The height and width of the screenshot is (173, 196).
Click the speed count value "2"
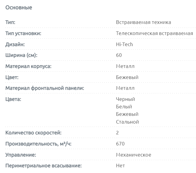117,133
